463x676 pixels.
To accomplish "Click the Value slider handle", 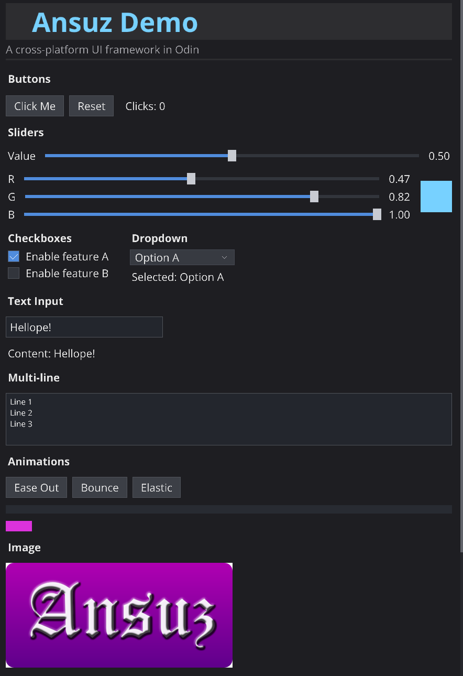I will (x=232, y=156).
